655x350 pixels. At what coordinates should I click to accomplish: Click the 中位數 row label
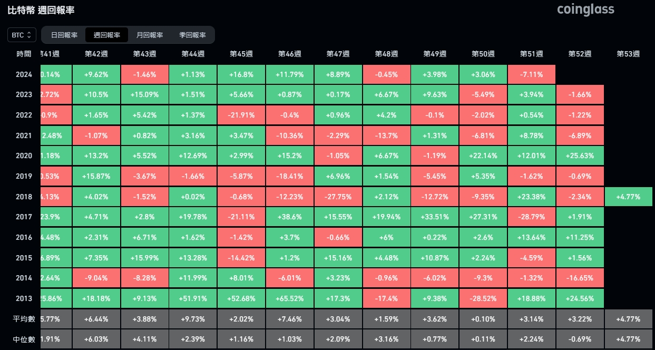click(x=24, y=339)
